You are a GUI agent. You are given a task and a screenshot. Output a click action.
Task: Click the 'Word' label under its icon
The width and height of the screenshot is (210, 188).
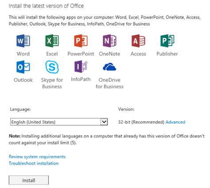(23, 54)
